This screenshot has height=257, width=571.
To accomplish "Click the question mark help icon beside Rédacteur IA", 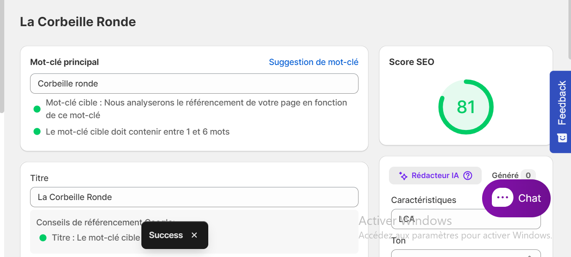I will coord(468,176).
